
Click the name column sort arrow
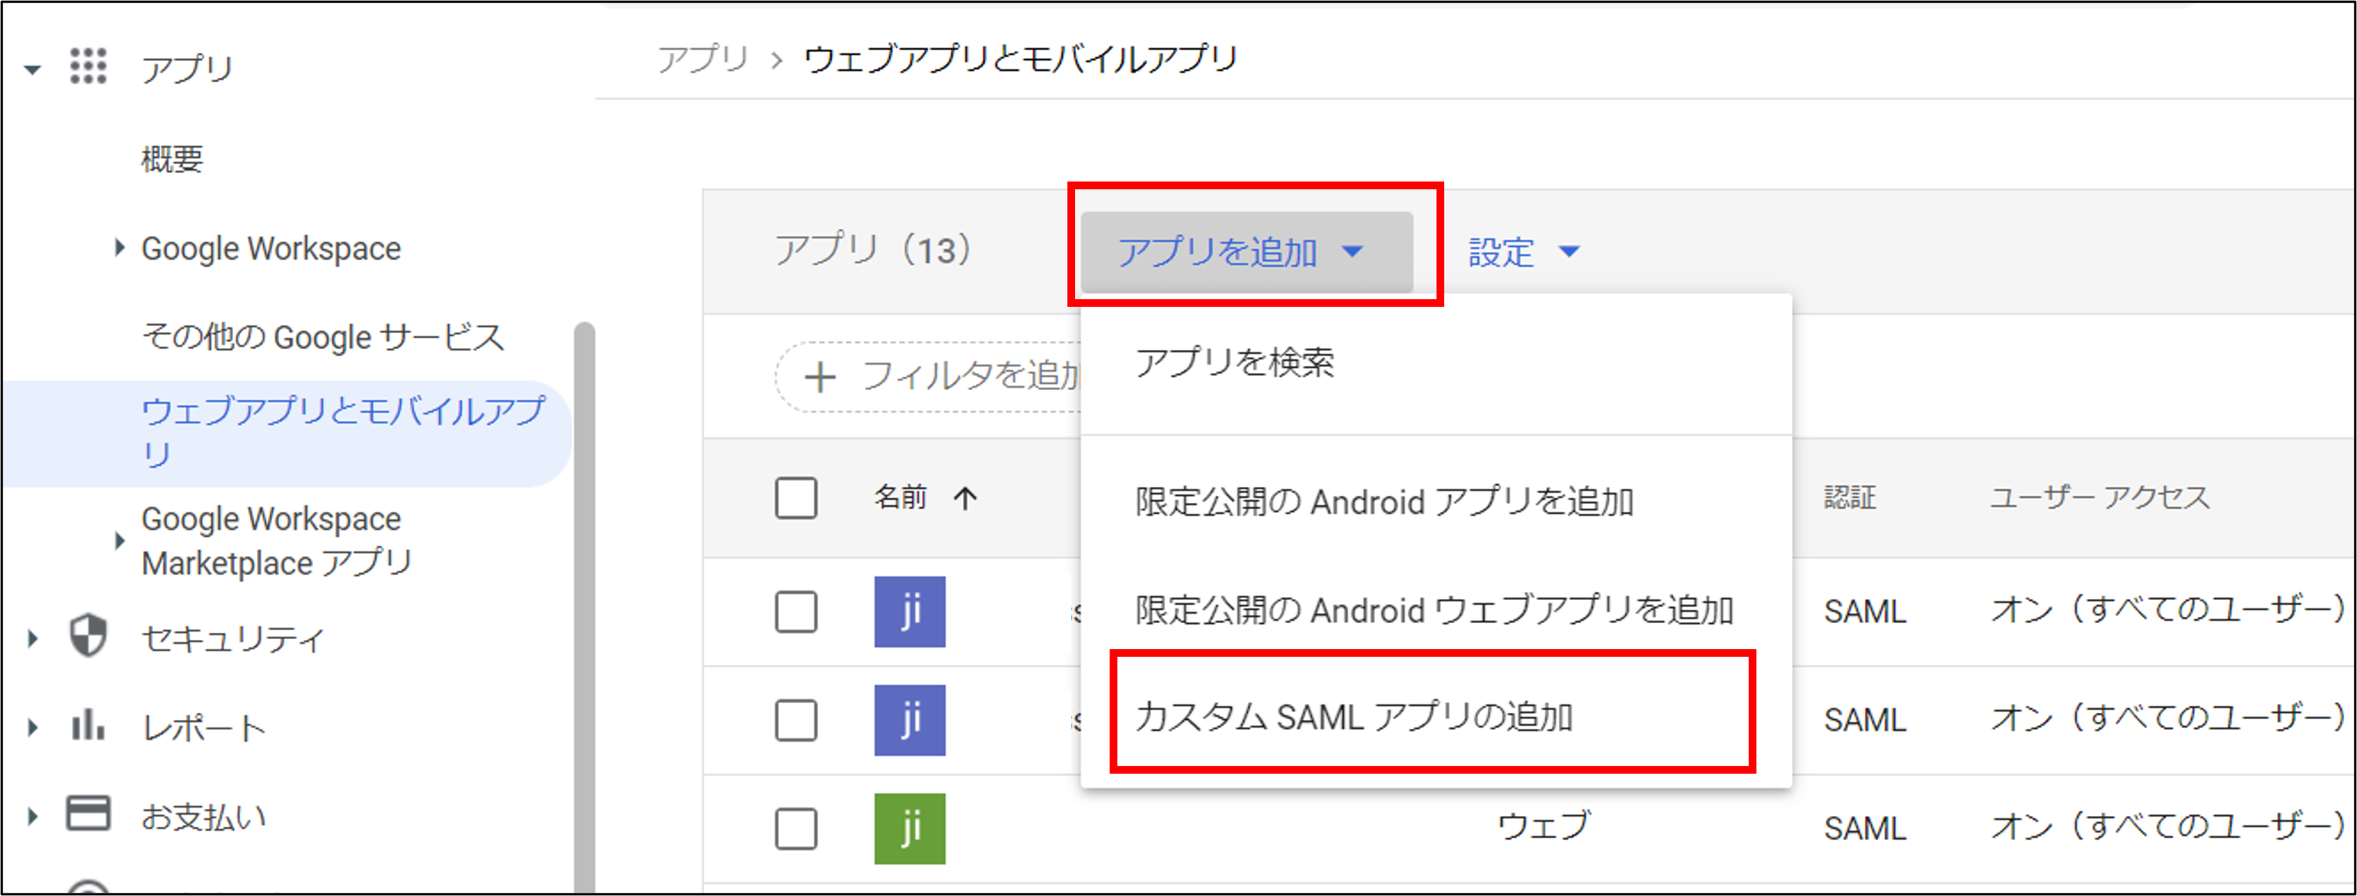965,499
